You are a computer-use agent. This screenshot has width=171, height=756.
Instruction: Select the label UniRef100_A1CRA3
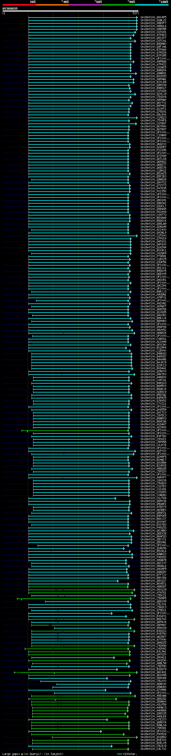(153, 427)
